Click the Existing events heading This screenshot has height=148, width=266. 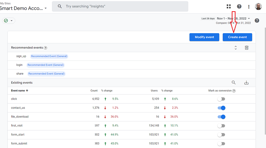pyautogui.click(x=22, y=83)
